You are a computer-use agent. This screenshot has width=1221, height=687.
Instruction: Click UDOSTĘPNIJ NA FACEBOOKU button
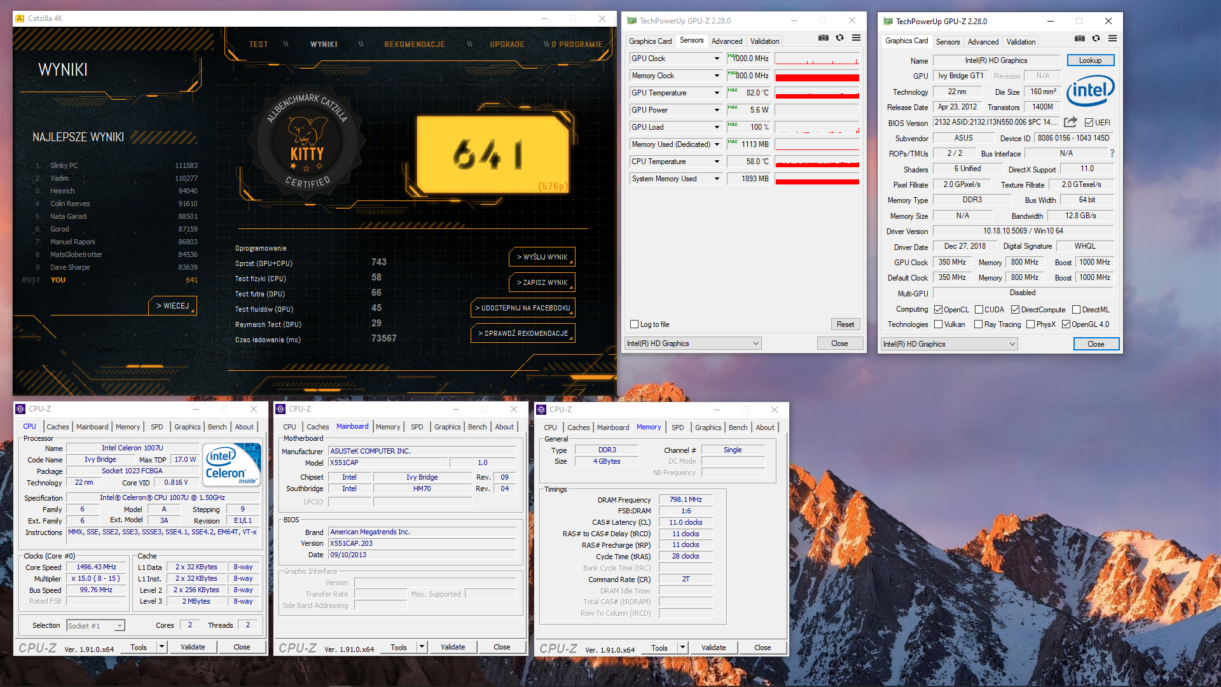coord(523,308)
